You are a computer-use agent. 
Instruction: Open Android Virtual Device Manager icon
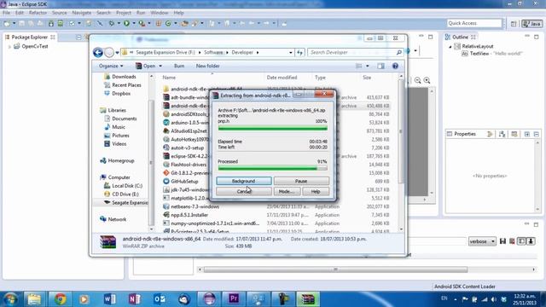pos(61,23)
